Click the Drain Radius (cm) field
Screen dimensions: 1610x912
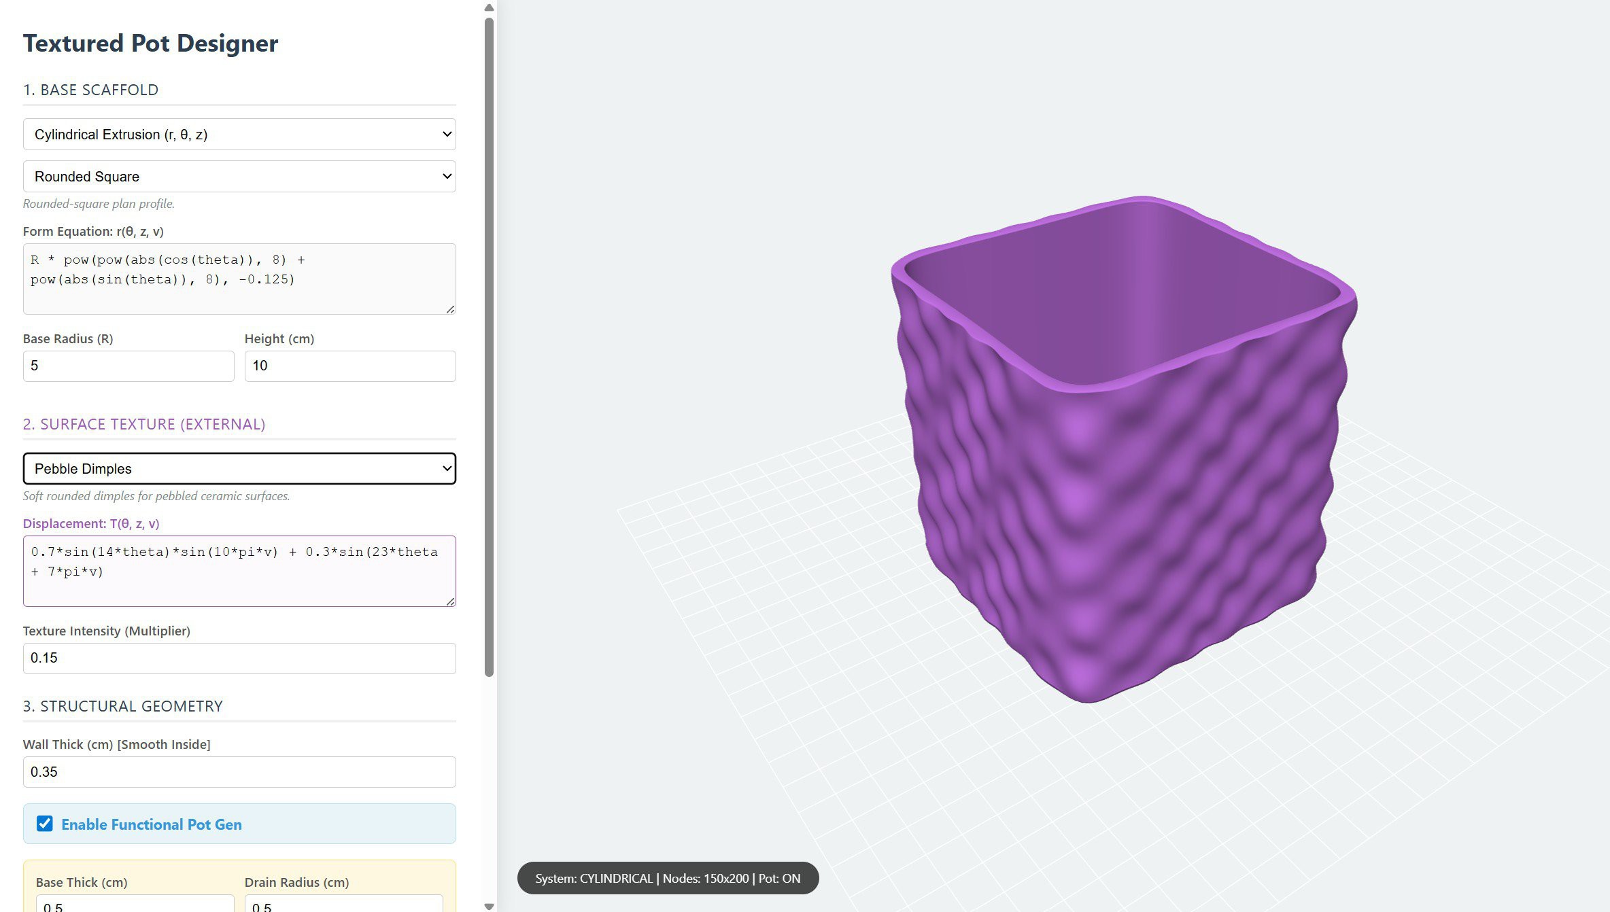[x=343, y=905]
